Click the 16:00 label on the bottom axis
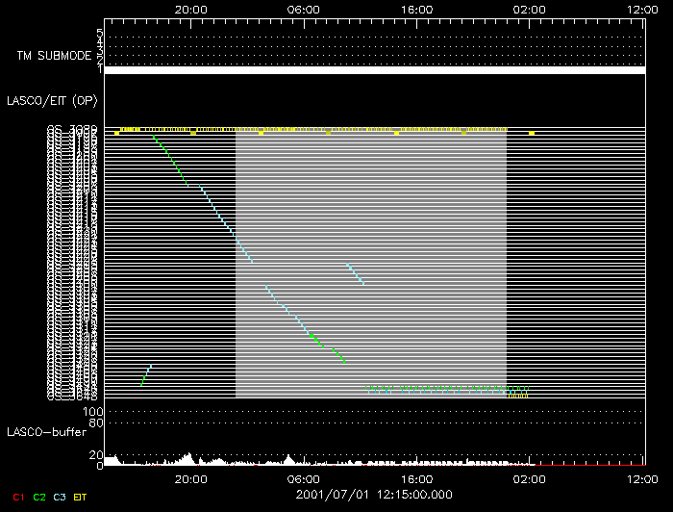The width and height of the screenshot is (673, 512). pyautogui.click(x=416, y=479)
